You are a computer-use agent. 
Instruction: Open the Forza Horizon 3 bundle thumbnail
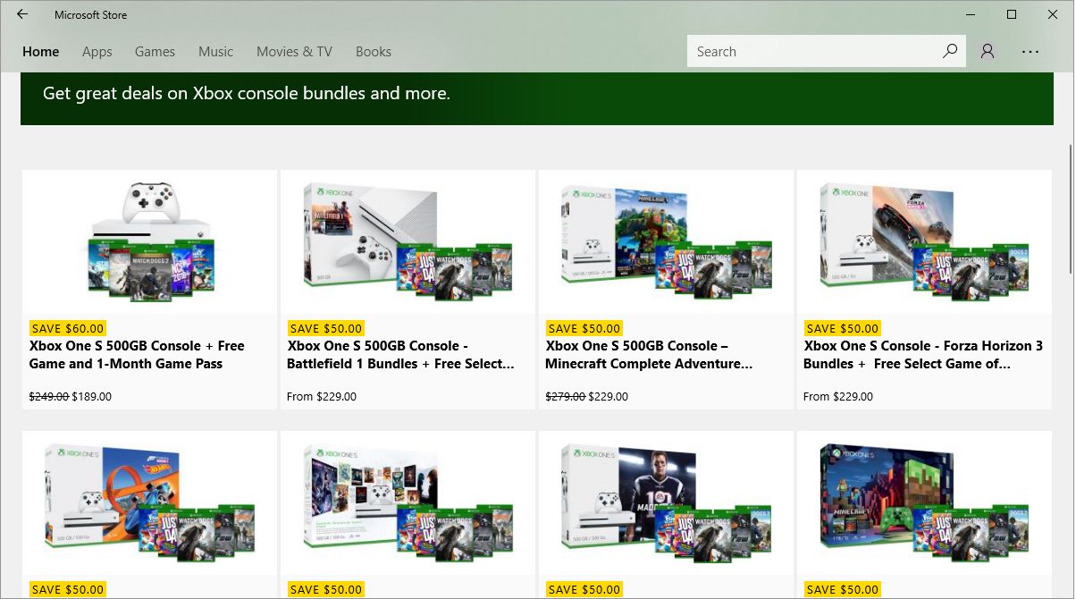click(x=924, y=241)
